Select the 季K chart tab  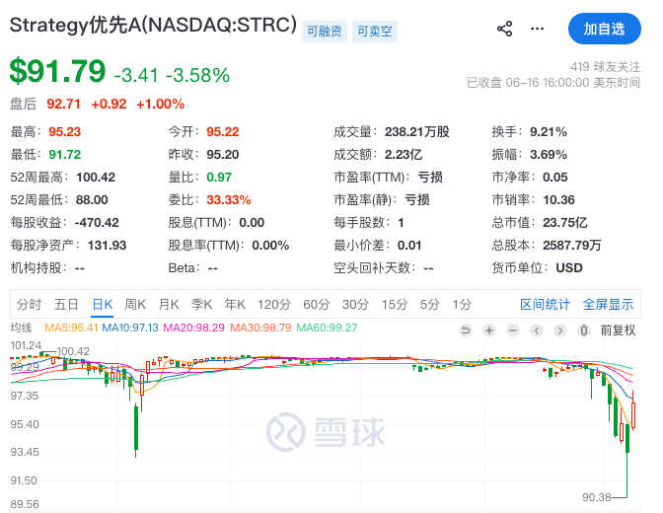click(x=201, y=304)
